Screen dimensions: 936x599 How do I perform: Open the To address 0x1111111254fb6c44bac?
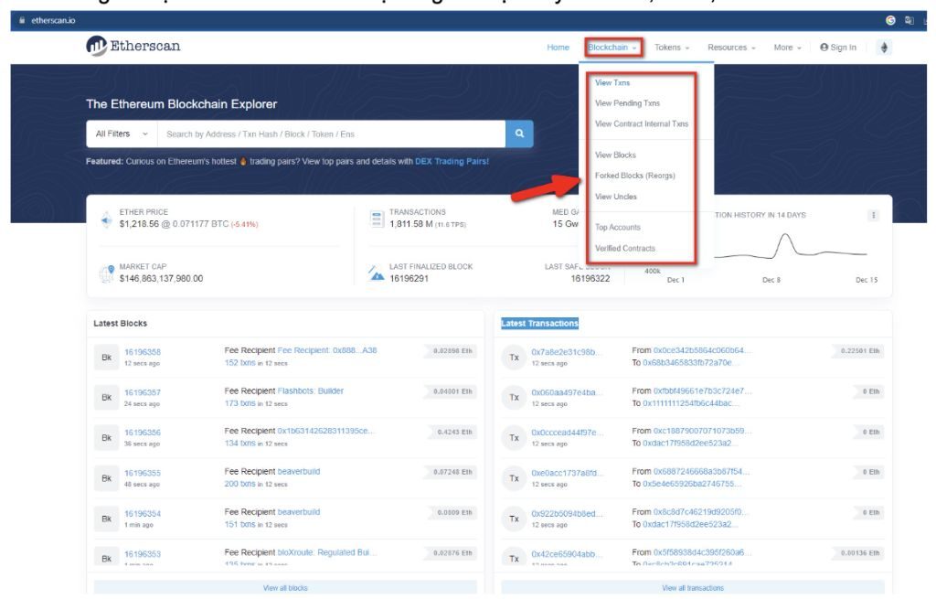(x=690, y=403)
